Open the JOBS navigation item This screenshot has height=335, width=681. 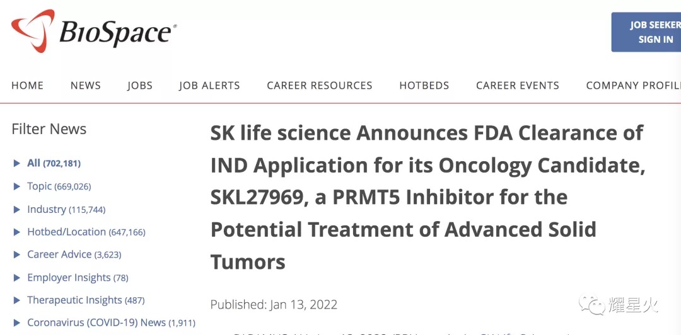tap(140, 86)
